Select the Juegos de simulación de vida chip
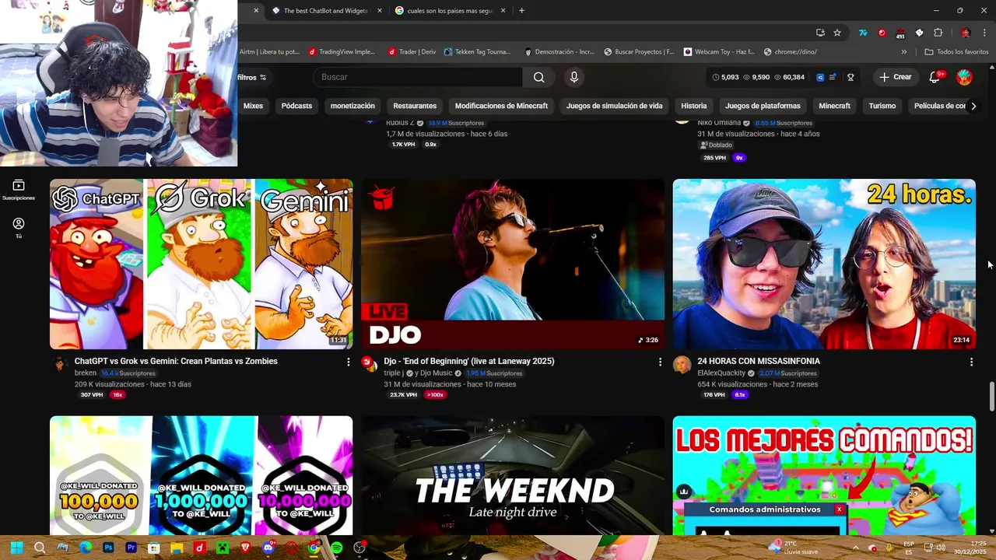996x560 pixels. [615, 106]
